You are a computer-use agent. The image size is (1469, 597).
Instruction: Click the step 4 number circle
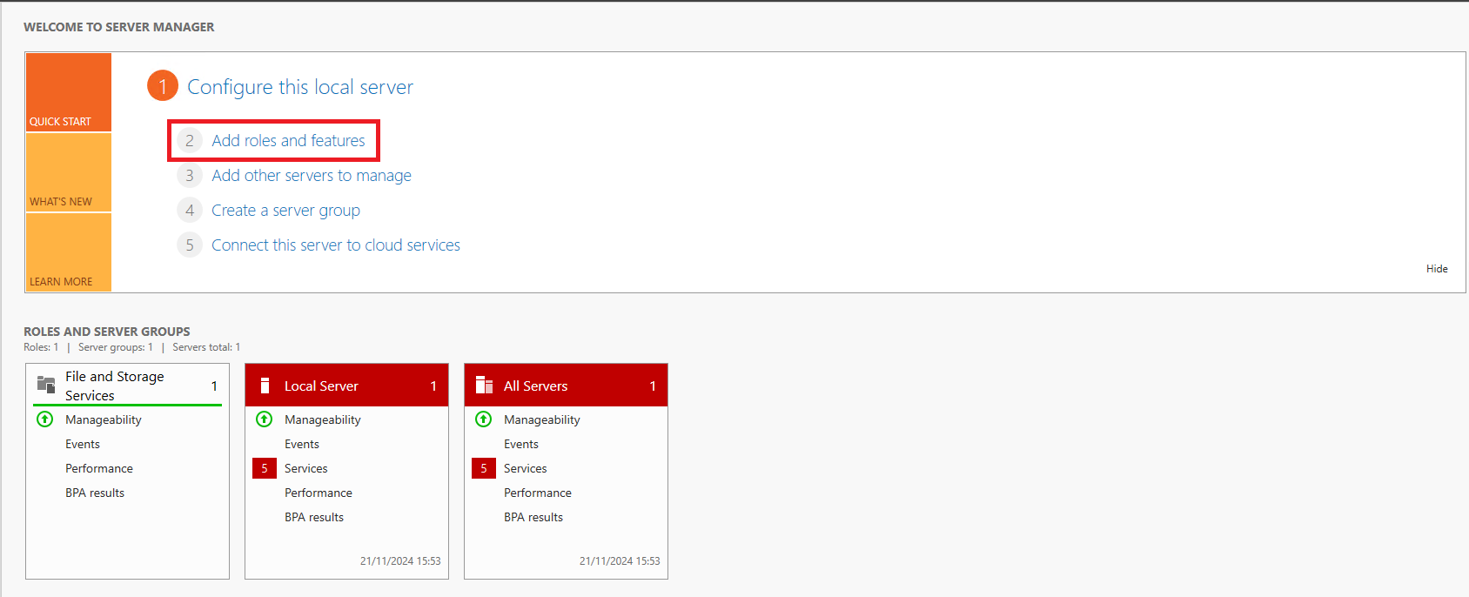(x=190, y=211)
